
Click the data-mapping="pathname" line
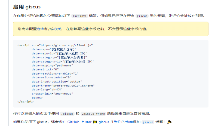point(53,65)
